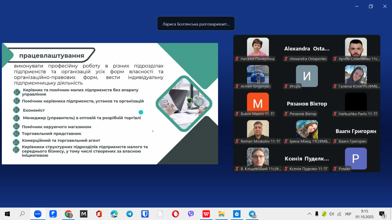
Task: Open Wi-Fi network settings in the tray
Action: tap(339, 214)
